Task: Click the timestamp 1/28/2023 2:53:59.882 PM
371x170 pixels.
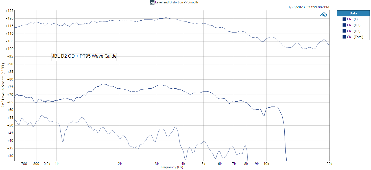Action: click(308, 7)
